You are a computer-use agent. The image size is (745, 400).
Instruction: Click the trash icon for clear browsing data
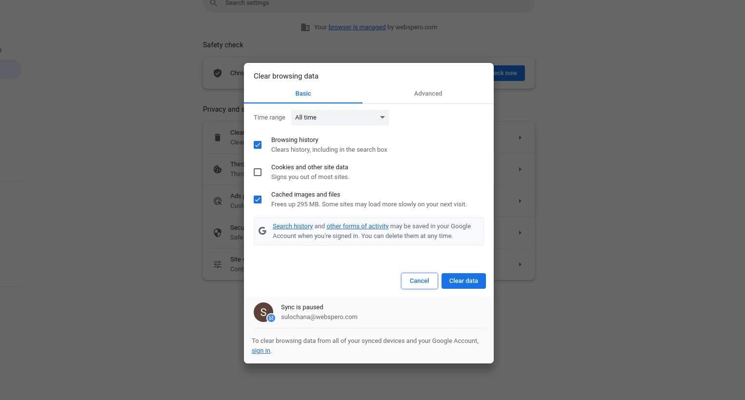point(218,138)
